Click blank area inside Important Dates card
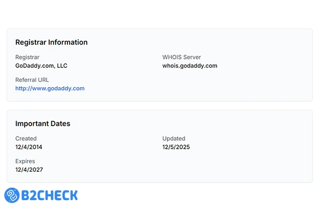Screen dimensions: 321x214 (225, 167)
